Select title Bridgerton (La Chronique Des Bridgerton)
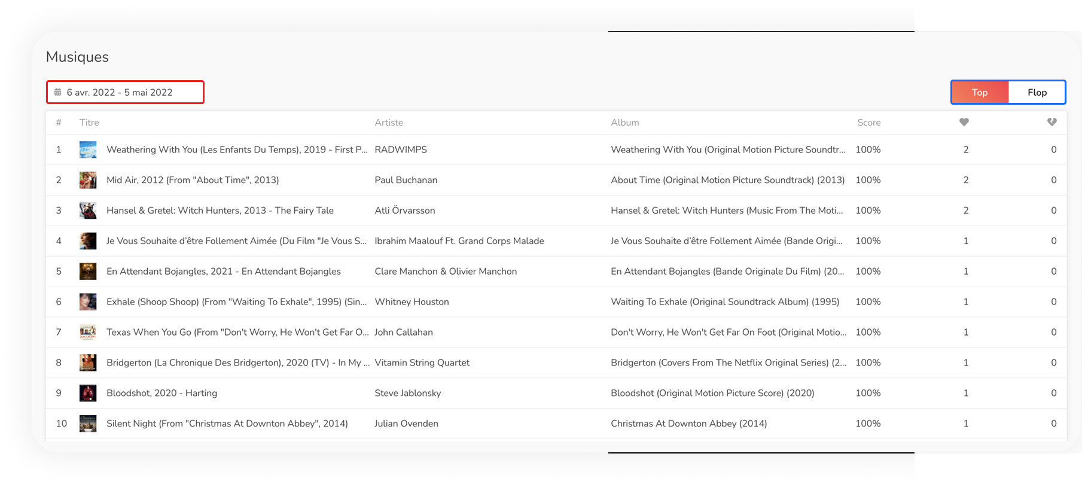The height and width of the screenshot is (484, 1082). click(x=238, y=363)
